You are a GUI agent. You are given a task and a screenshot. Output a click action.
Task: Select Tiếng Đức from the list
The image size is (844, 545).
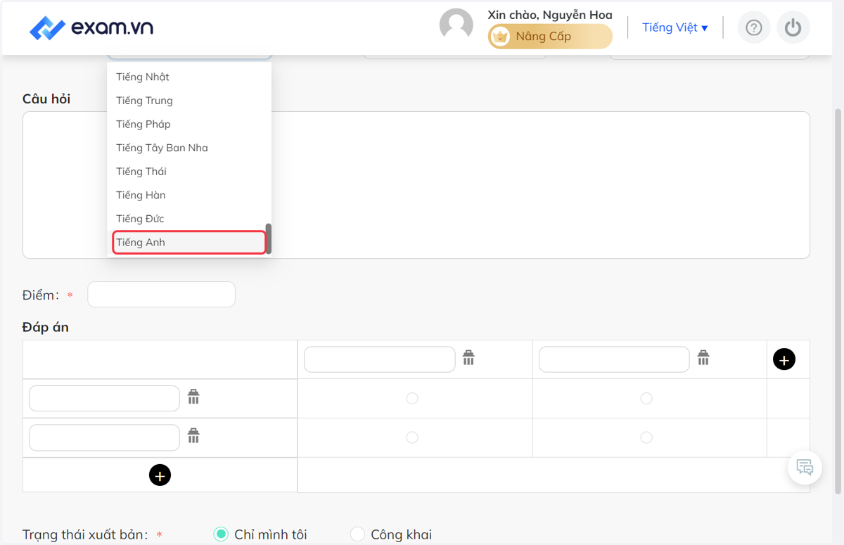188,219
